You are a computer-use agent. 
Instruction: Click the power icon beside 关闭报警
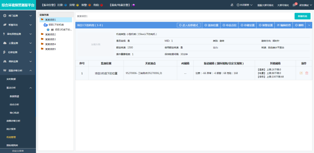(x=238, y=5)
